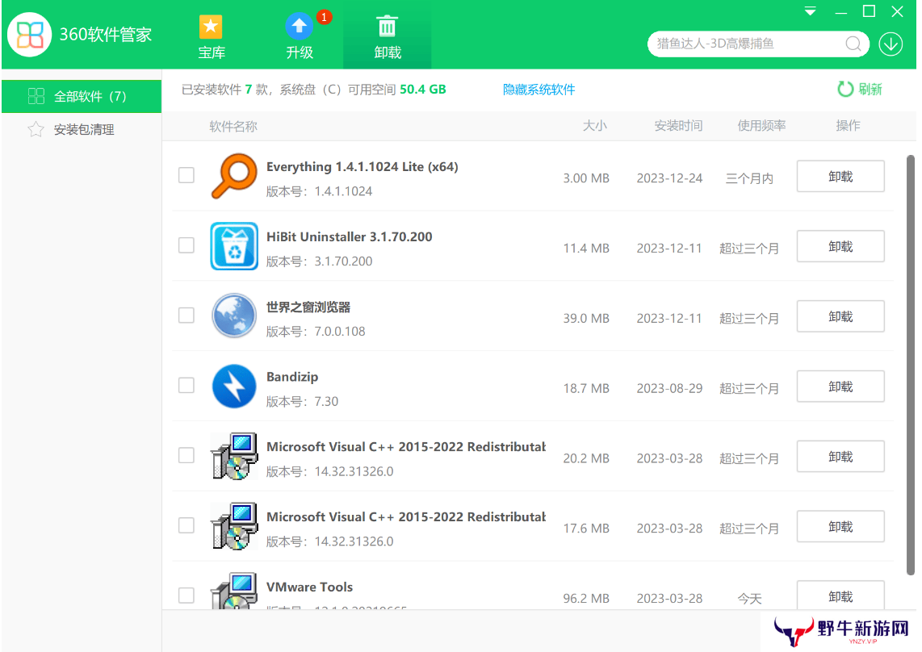
Task: Click the HiBit Uninstaller recycle-bin icon
Action: point(234,246)
